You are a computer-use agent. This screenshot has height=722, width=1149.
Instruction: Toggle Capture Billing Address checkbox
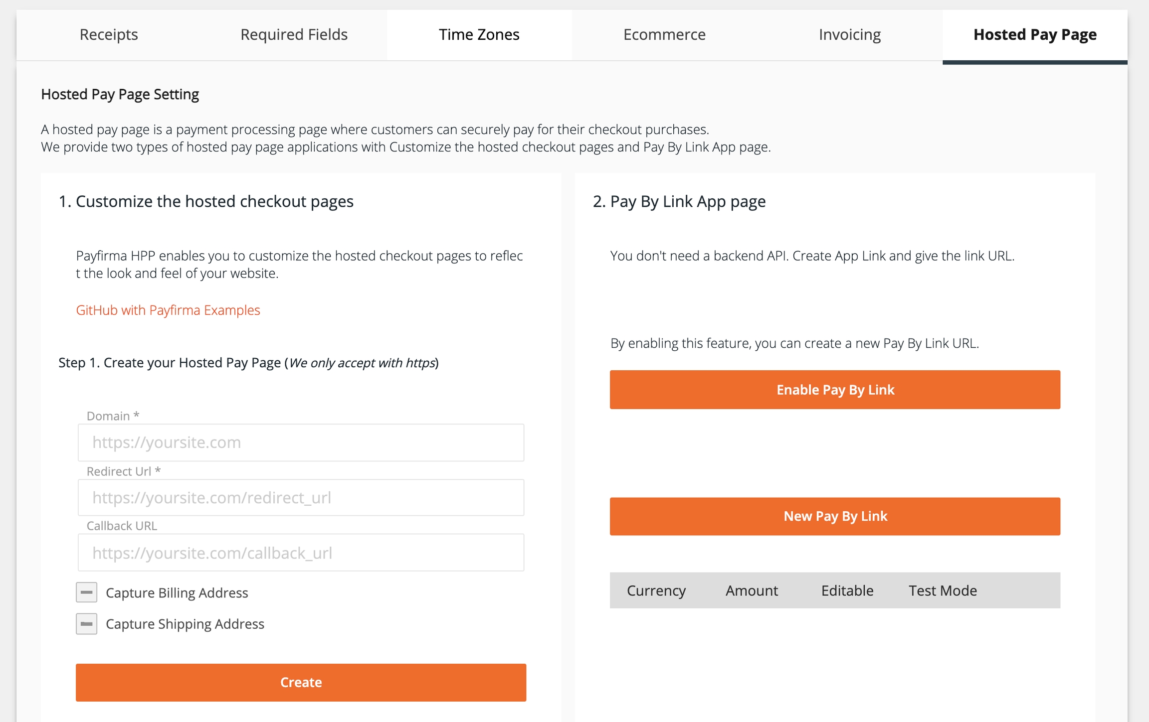87,592
